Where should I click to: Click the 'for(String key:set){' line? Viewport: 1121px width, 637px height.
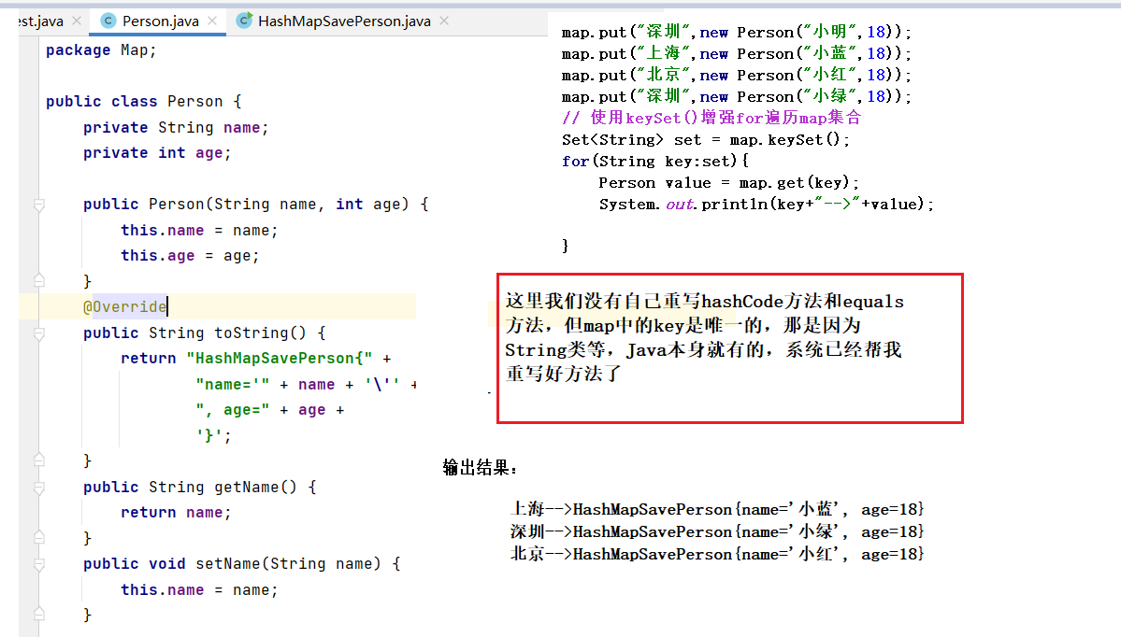pyautogui.click(x=654, y=162)
